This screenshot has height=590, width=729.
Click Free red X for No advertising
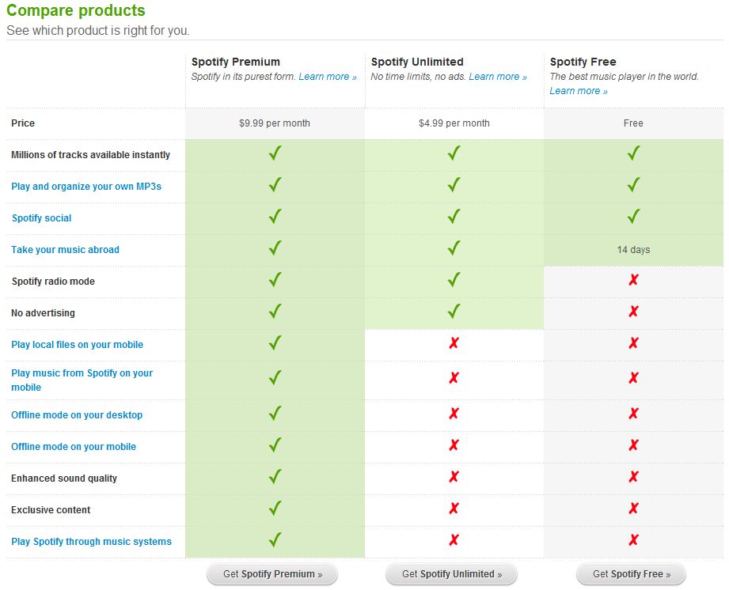coord(633,312)
